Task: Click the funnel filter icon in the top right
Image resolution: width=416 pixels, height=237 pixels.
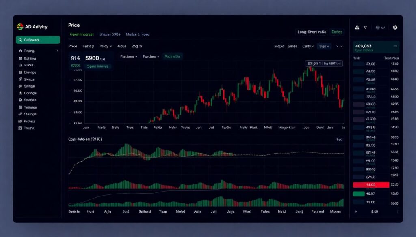Action: click(x=365, y=28)
